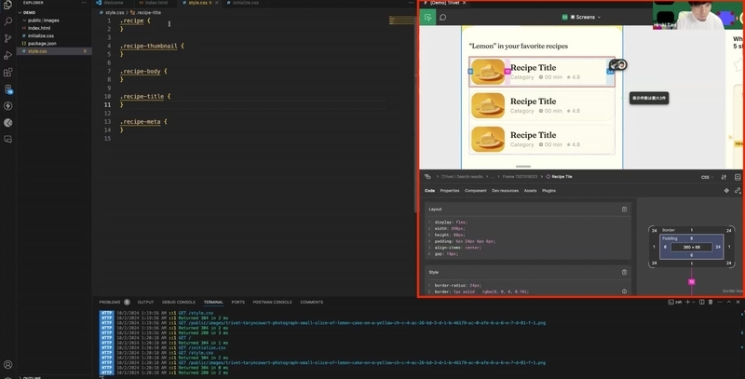
Task: Open the Source Control view
Action: coord(7,38)
